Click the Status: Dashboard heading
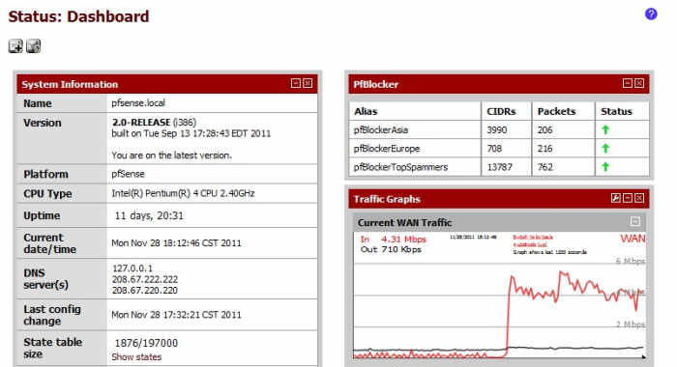This screenshot has height=367, width=677. click(78, 16)
